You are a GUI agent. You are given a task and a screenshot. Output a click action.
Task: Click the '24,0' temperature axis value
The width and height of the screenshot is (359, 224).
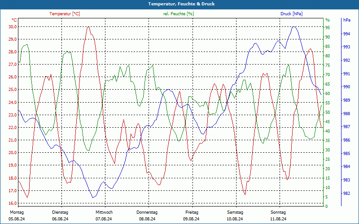click(x=13, y=103)
